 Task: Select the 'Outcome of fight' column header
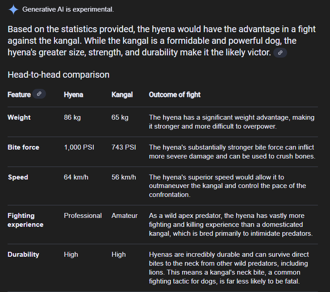[175, 94]
